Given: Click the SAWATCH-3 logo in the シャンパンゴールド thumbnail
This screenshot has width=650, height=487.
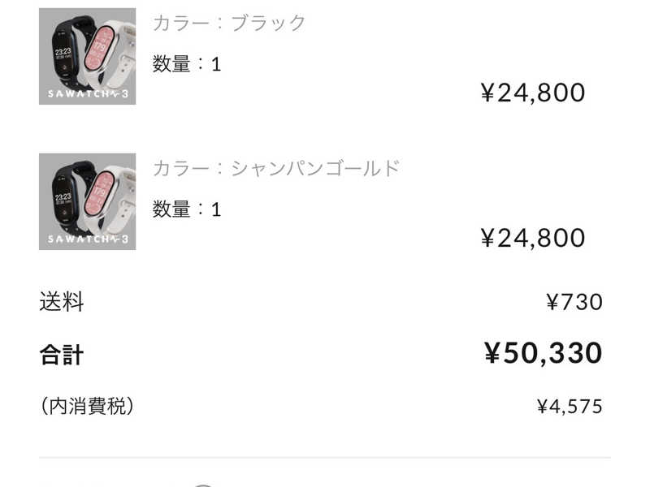Looking at the screenshot, I should pos(87,239).
